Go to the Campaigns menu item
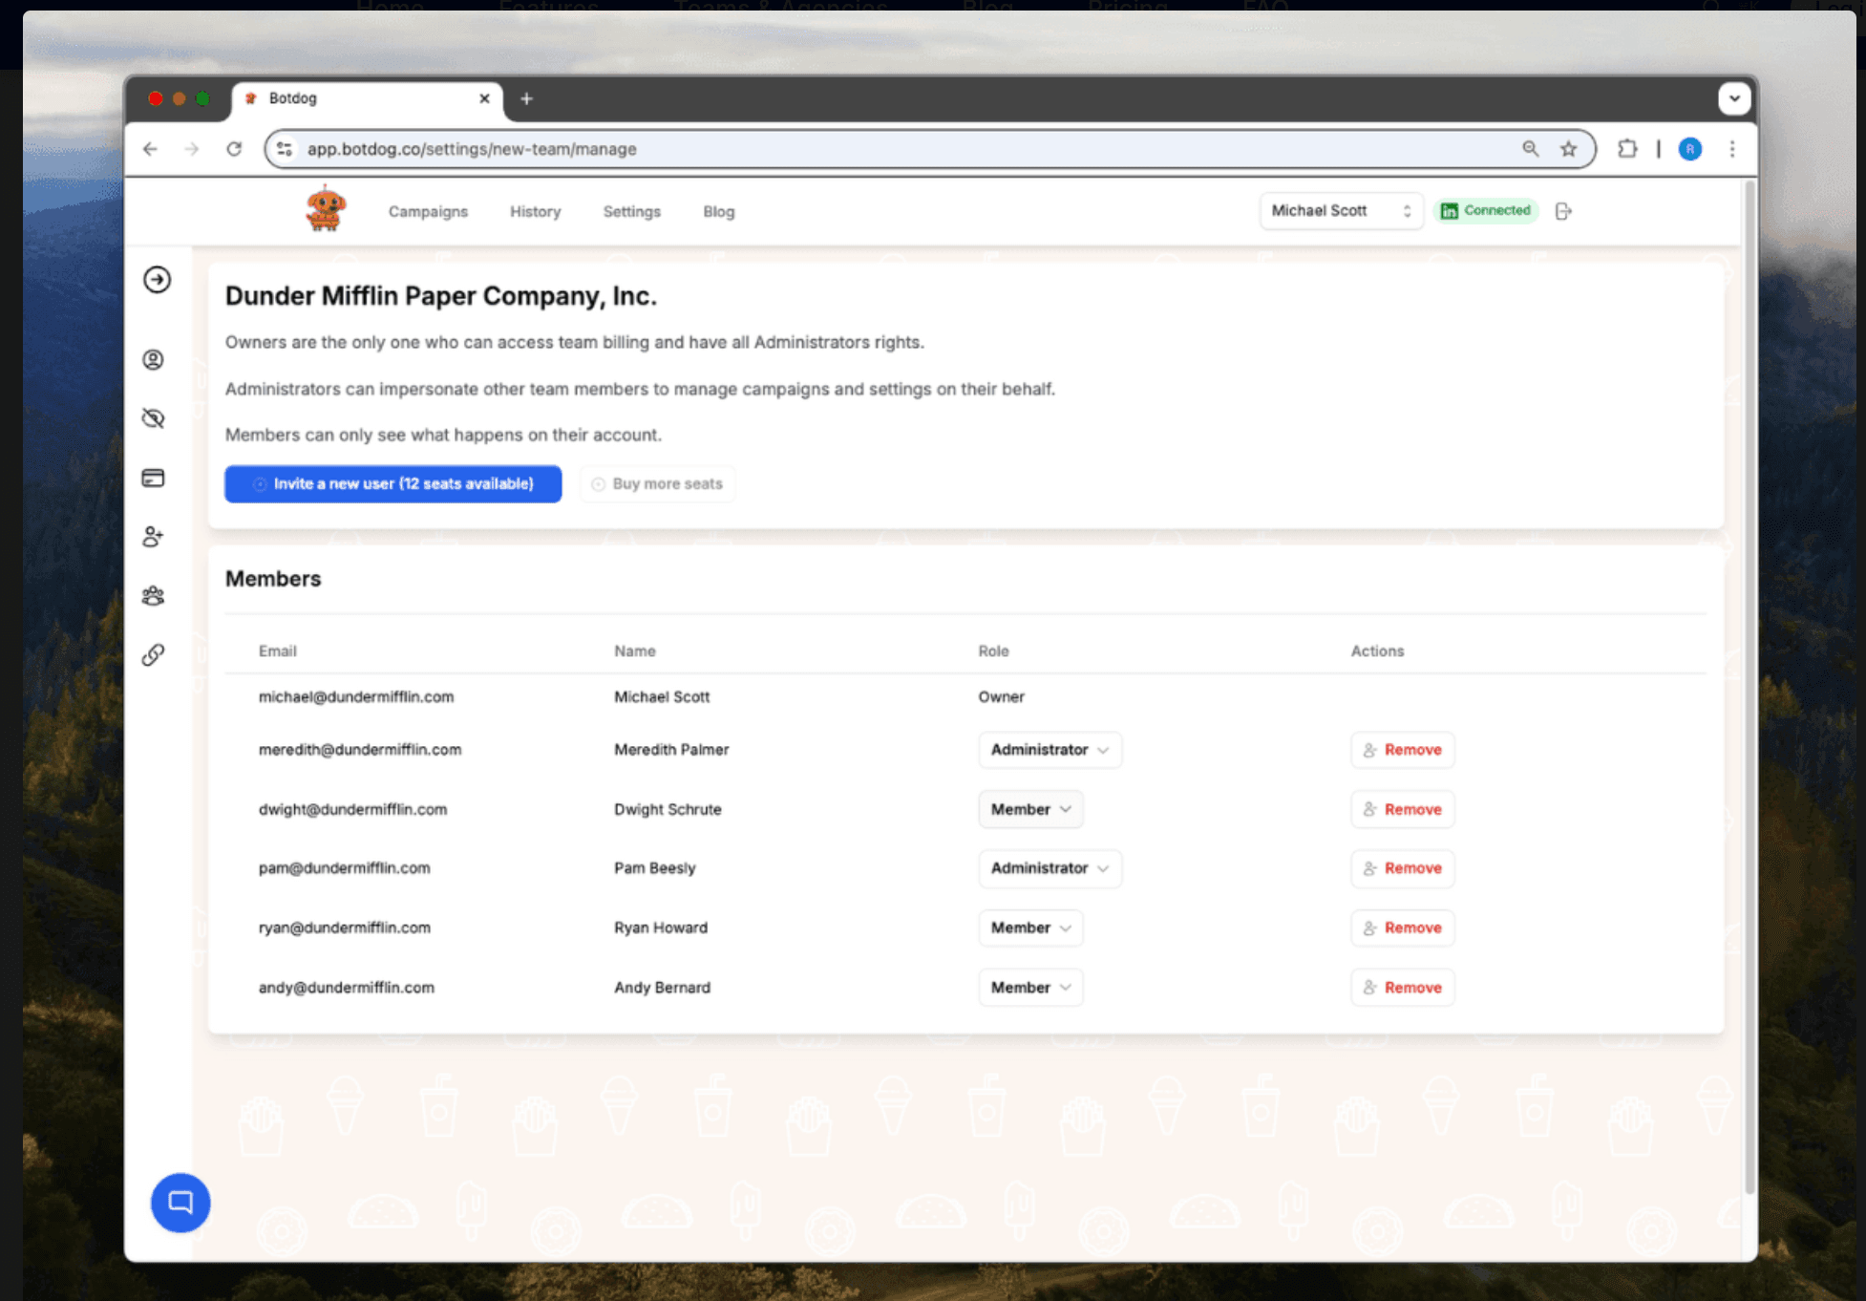 point(428,212)
